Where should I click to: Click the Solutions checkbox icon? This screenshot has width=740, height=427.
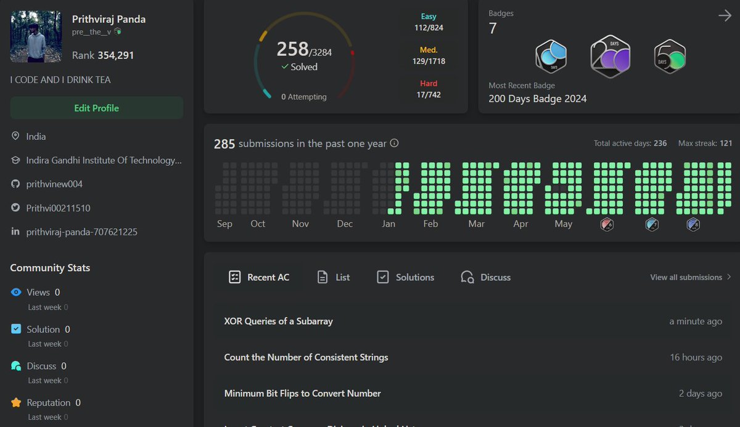383,277
